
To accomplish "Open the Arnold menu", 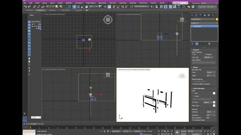I will tap(162, 3).
